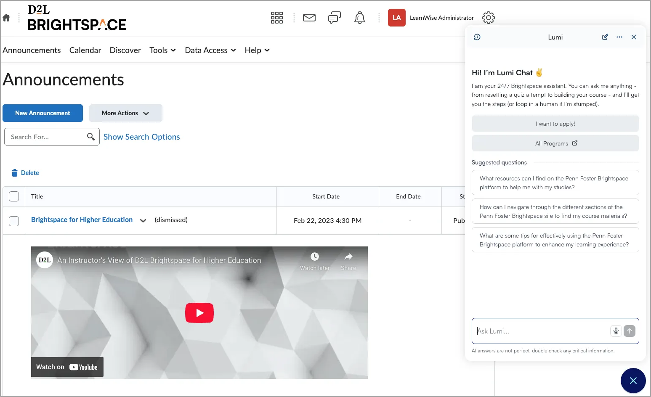Click the I want to apply! button
Image resolution: width=651 pixels, height=397 pixels.
(x=555, y=124)
